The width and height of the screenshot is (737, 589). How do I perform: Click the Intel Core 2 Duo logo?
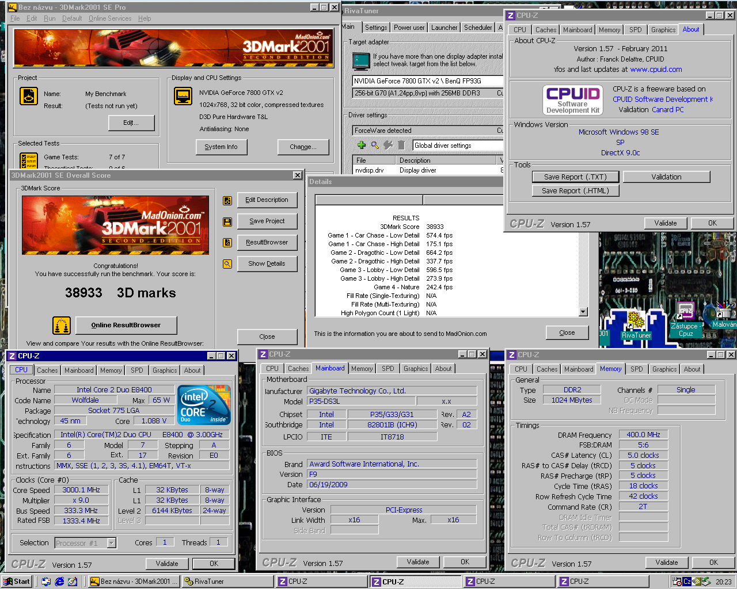[x=204, y=405]
